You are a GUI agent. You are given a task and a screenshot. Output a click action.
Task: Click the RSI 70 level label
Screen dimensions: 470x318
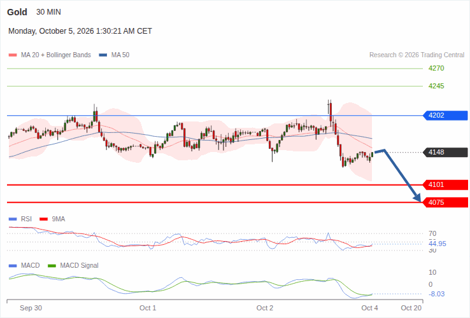click(x=432, y=233)
